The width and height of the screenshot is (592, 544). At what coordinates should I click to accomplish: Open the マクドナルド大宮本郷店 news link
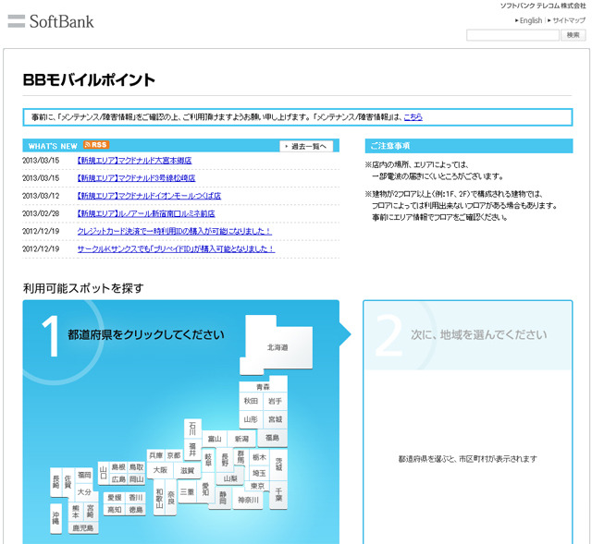134,161
